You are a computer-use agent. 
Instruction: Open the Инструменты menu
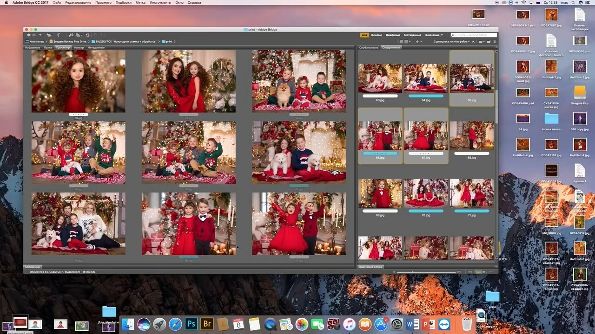(x=160, y=2)
